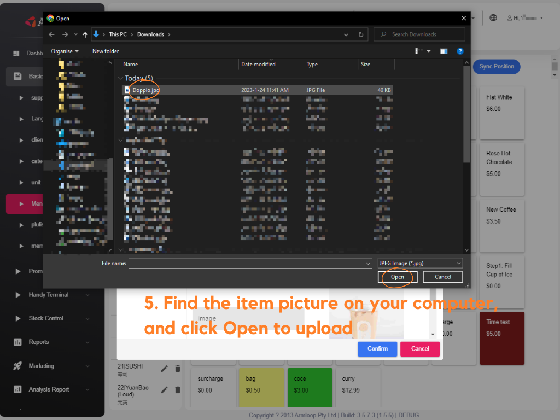Click the Up directory arrow
Image resolution: width=560 pixels, height=420 pixels.
point(85,34)
